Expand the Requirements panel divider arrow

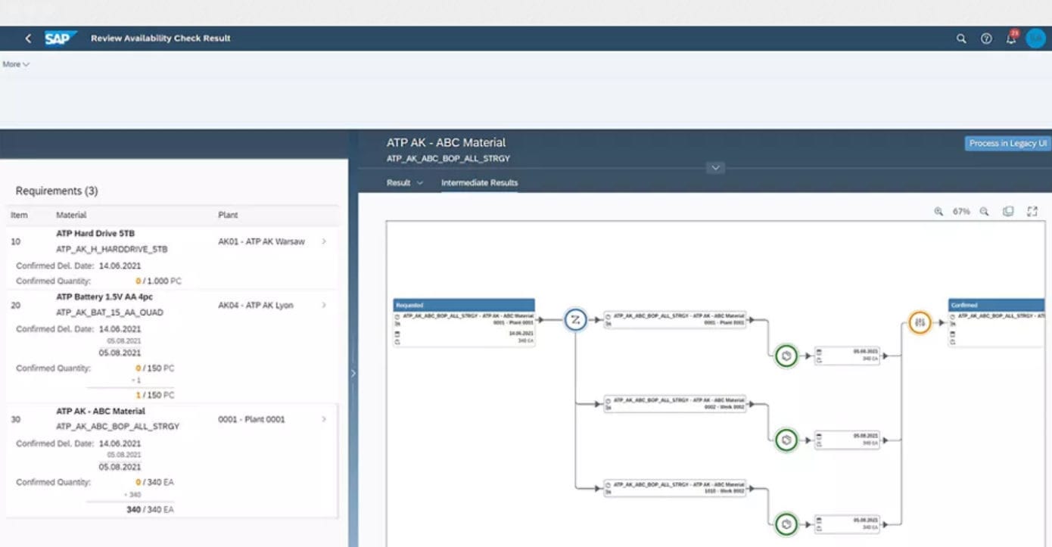click(353, 373)
